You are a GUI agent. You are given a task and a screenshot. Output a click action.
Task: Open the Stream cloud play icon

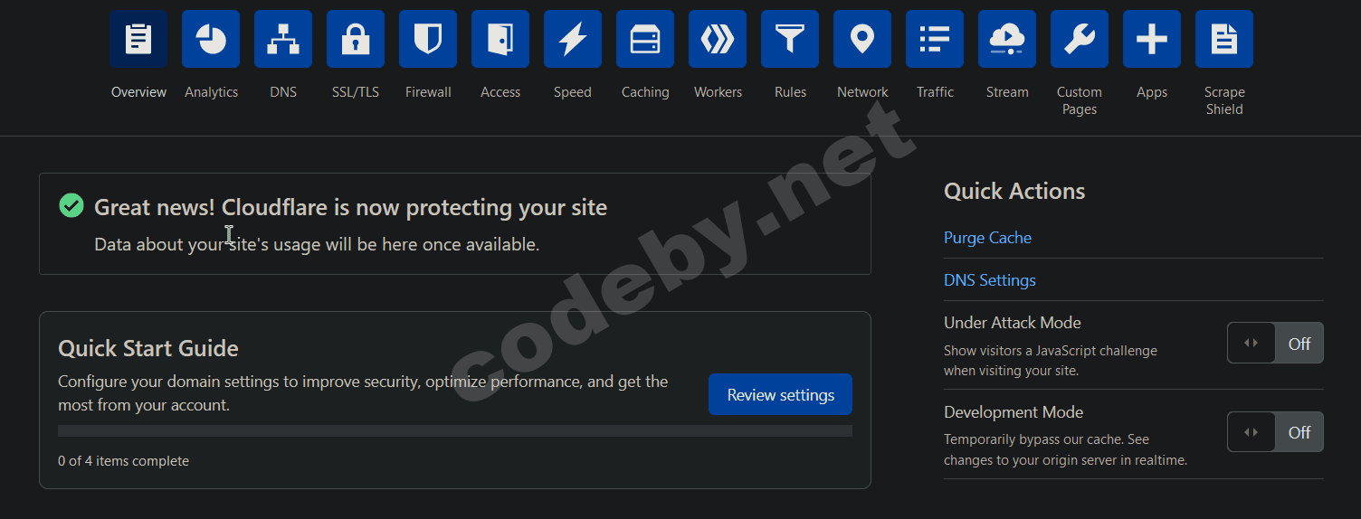tap(1007, 39)
